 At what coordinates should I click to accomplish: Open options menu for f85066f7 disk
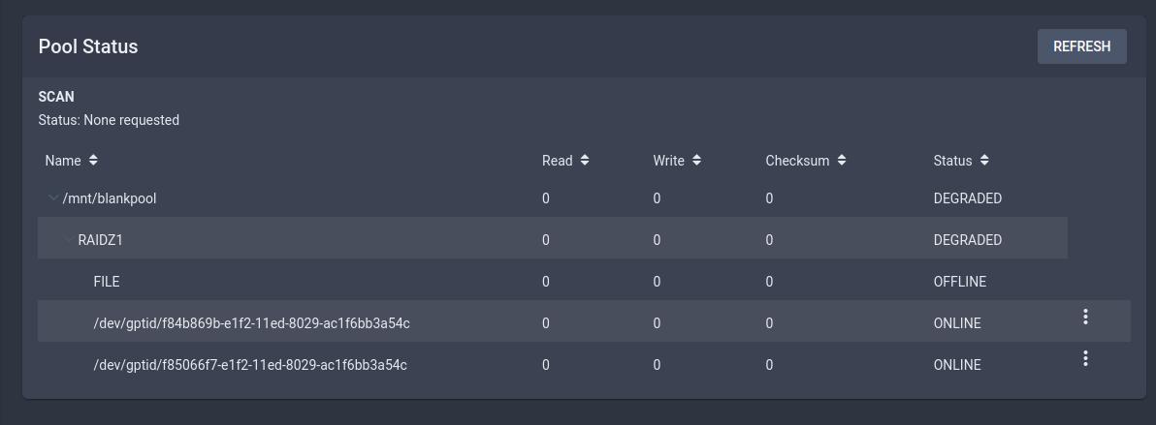click(1085, 359)
